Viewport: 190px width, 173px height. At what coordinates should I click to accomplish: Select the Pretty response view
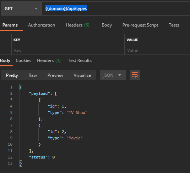point(12,75)
